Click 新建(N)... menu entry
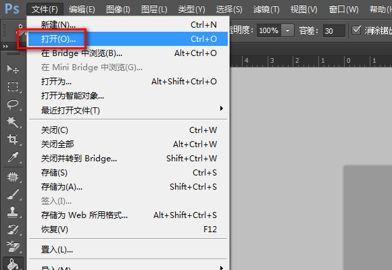The height and width of the screenshot is (270, 392). (128, 24)
